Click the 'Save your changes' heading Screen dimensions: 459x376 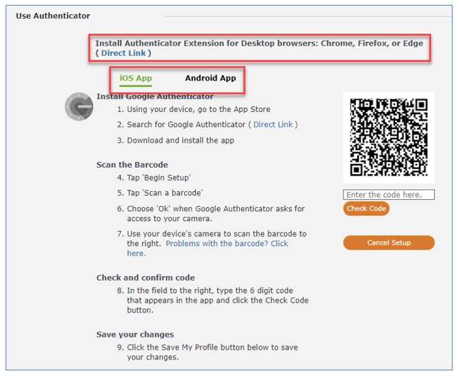tap(135, 335)
